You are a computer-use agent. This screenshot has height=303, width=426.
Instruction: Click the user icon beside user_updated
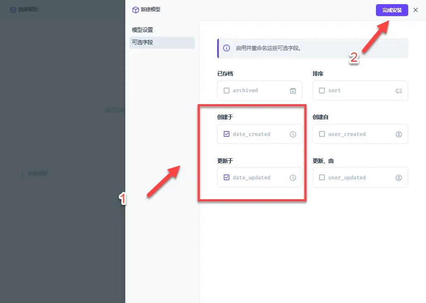(x=399, y=178)
